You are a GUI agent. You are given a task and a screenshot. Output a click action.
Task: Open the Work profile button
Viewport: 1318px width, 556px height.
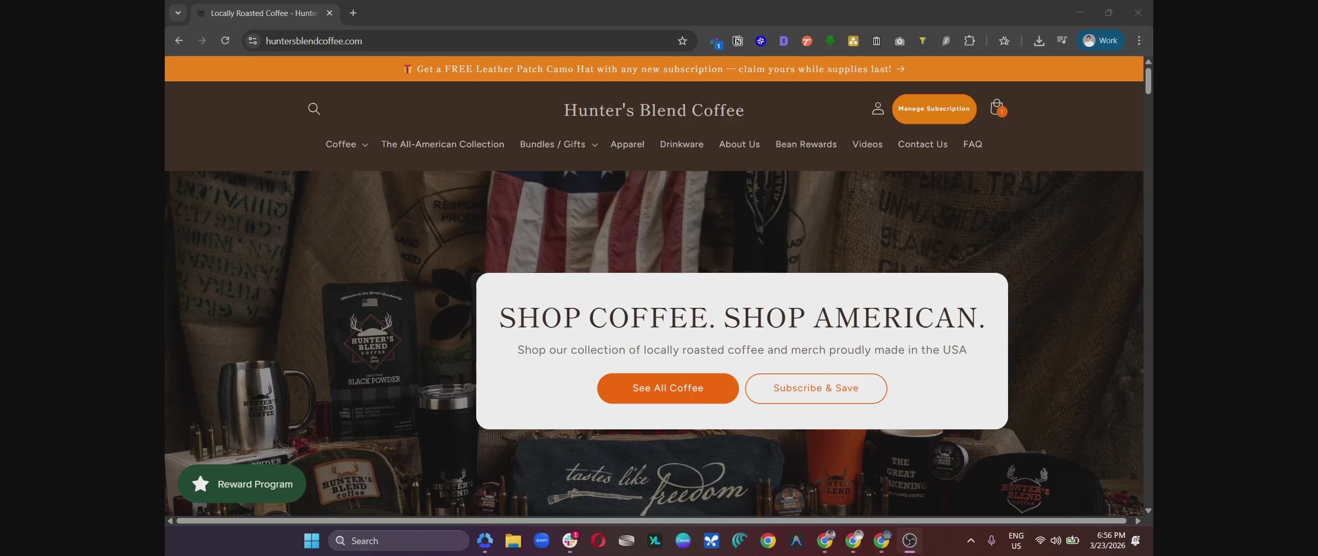pyautogui.click(x=1100, y=41)
